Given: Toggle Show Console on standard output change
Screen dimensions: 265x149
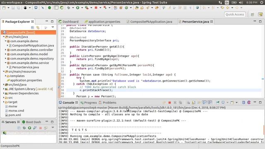Looking at the screenshot, I should click(x=204, y=103).
